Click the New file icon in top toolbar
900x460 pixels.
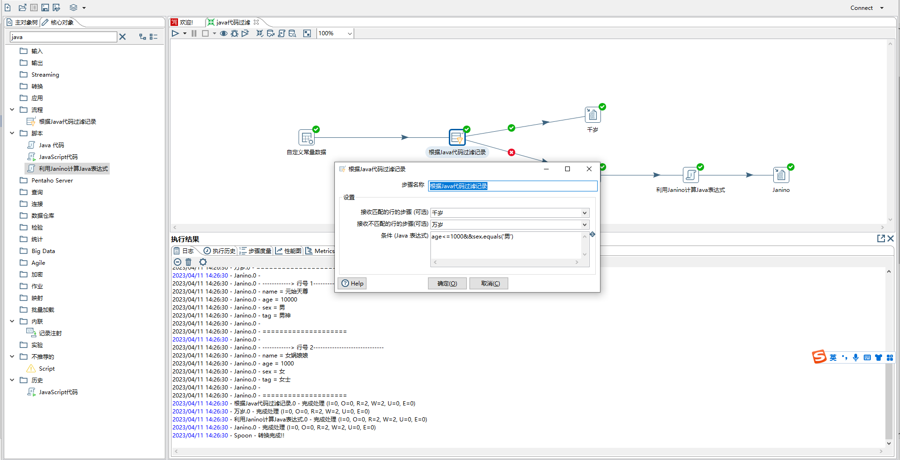click(x=8, y=8)
